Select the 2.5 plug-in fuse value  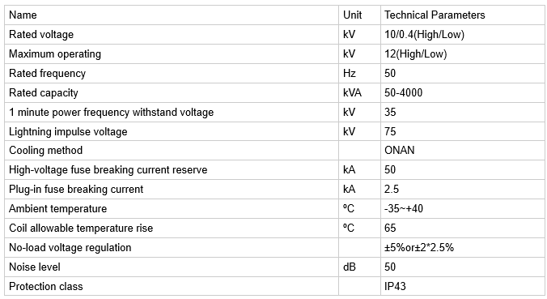click(x=392, y=190)
